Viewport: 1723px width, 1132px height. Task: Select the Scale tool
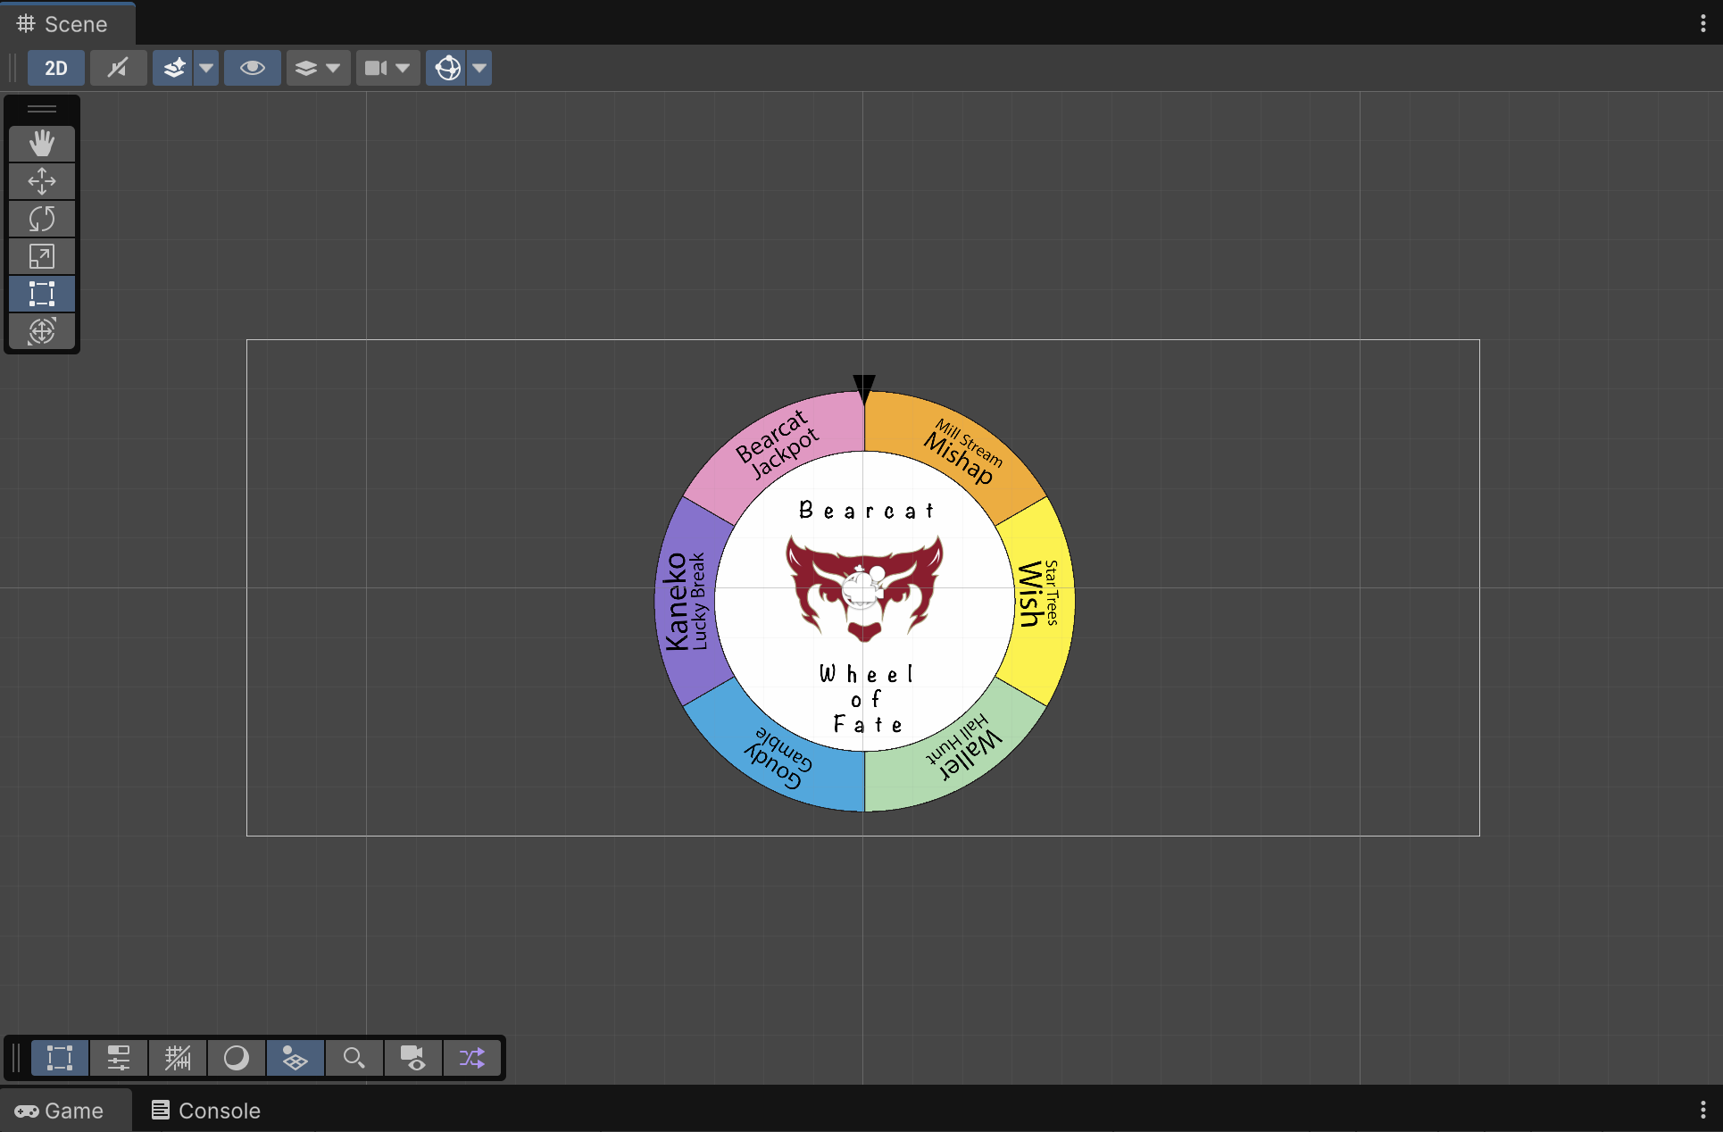point(42,256)
